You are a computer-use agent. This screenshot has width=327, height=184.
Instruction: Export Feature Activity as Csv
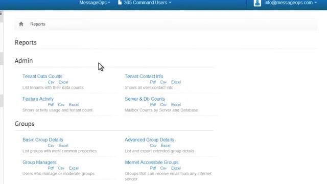coord(61,105)
